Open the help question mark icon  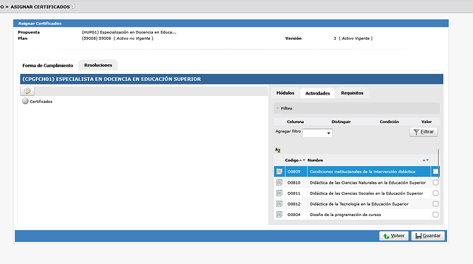coord(73,7)
